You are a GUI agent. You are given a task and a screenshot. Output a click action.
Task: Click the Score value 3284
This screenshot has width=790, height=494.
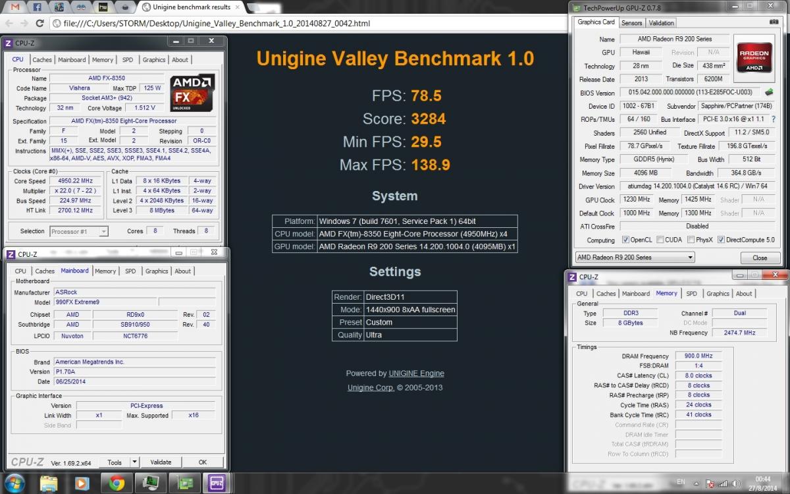[429, 119]
